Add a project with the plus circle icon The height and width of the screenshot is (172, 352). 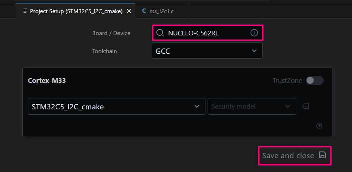[x=319, y=126]
